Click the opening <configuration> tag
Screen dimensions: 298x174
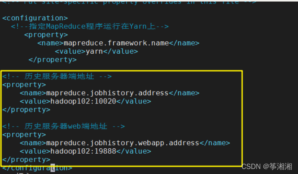coord(35,18)
